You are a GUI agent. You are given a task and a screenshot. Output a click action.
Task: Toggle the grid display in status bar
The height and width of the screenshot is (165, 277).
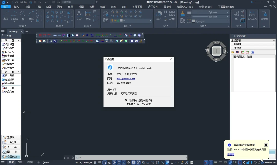pos(100,162)
